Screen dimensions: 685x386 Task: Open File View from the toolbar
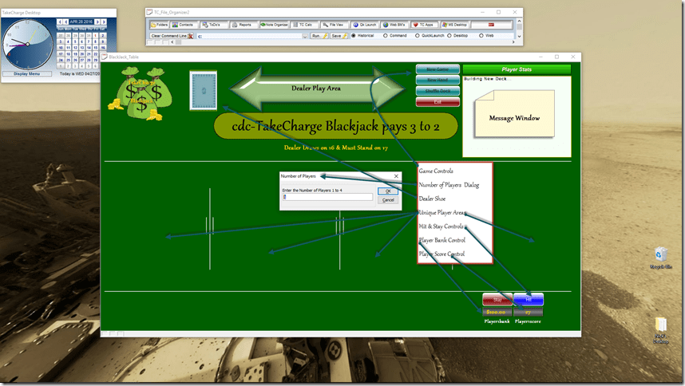click(x=335, y=25)
